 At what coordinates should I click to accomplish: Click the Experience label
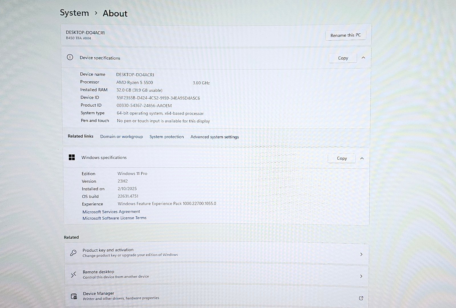(93, 204)
